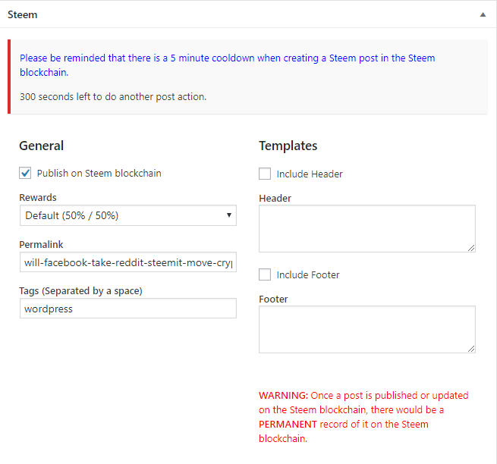Click the Steem panel title
This screenshot has width=497, height=464.
23,14
